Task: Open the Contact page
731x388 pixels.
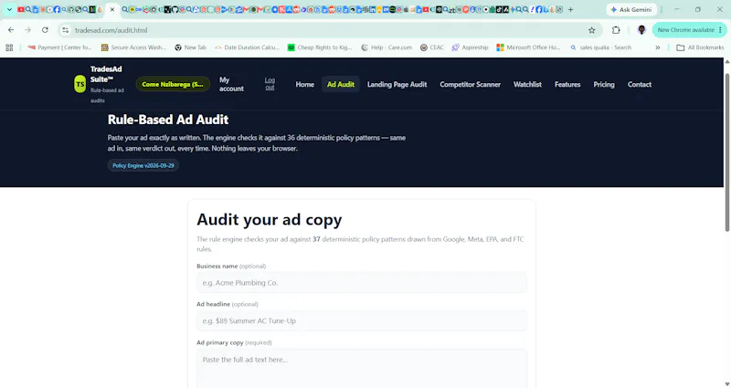Action: click(640, 84)
